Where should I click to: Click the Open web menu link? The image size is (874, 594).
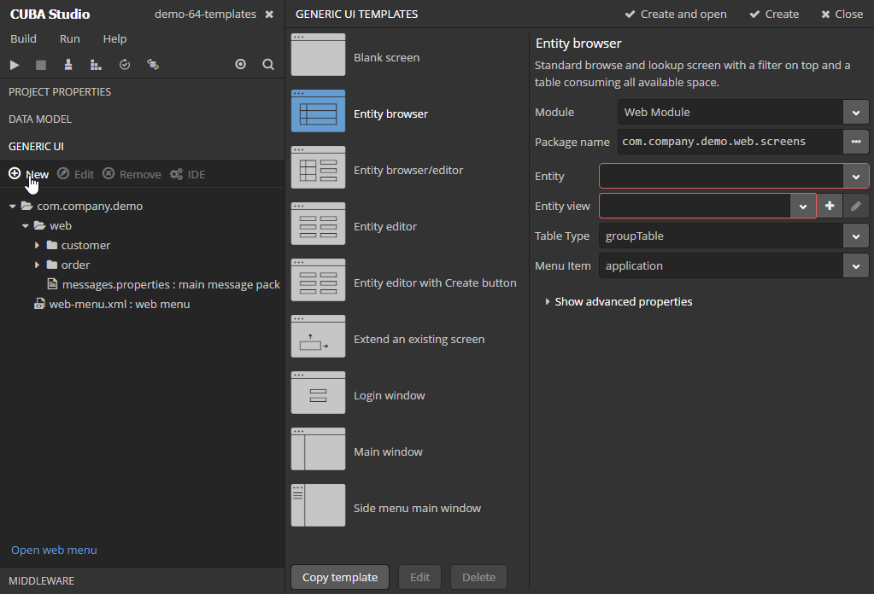[x=54, y=550]
